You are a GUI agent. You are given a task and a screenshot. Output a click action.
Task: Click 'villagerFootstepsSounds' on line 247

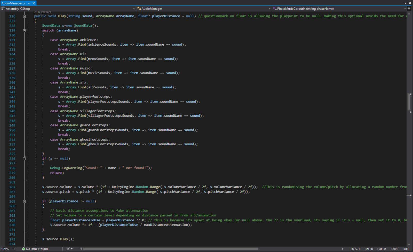coord(111,116)
